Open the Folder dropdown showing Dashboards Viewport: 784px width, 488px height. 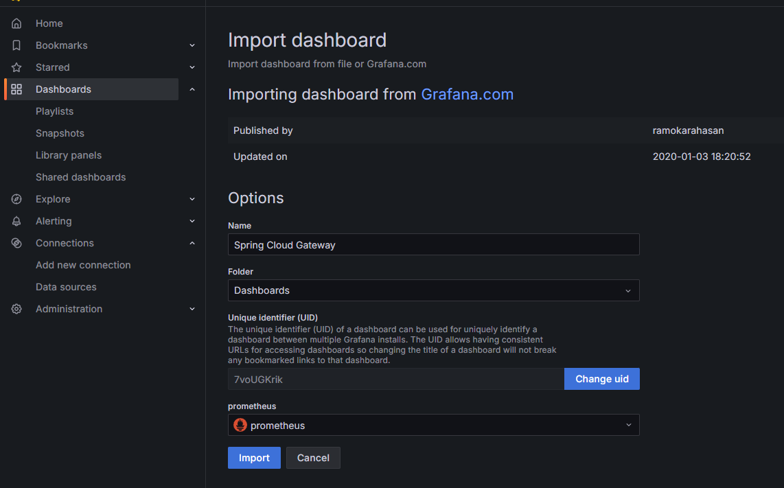[433, 290]
